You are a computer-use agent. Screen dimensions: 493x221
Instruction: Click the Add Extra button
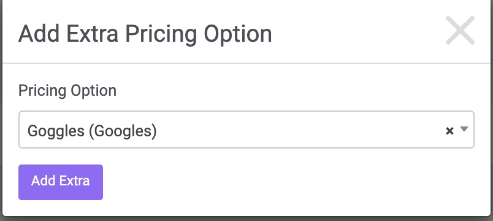point(61,182)
